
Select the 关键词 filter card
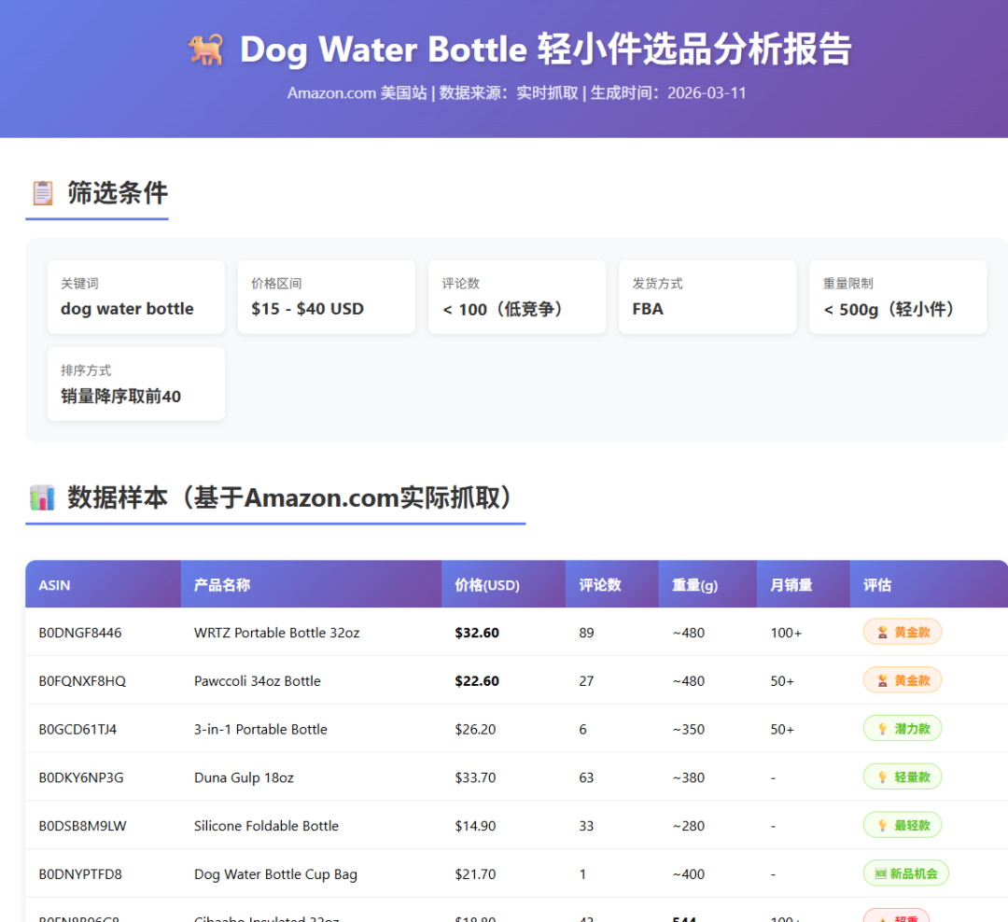coord(136,297)
